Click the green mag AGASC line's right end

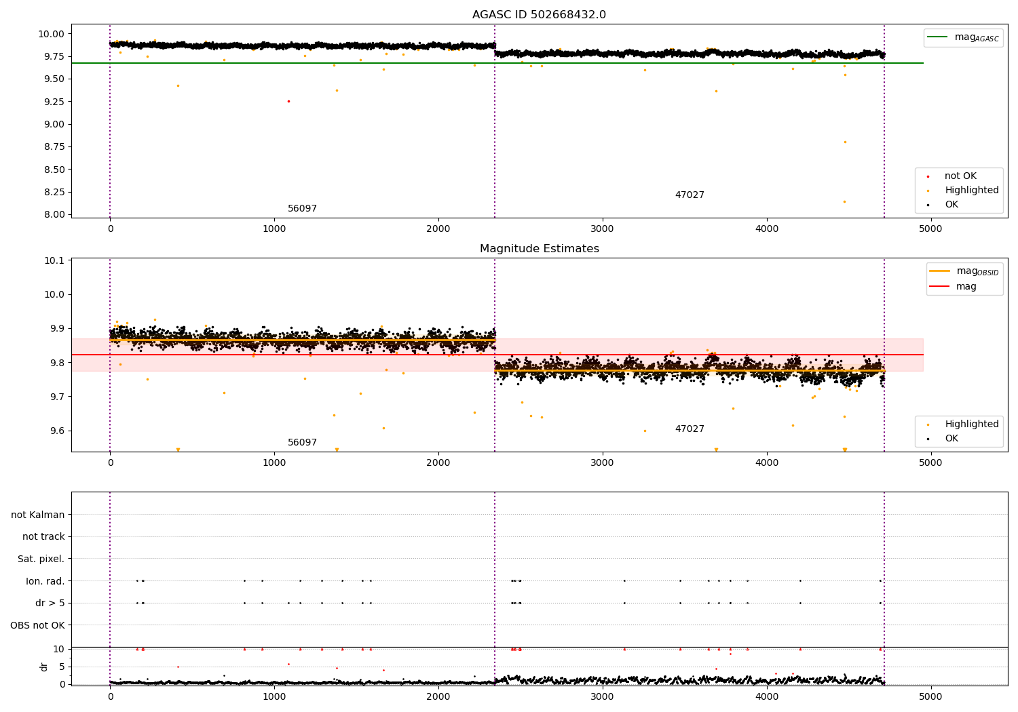click(x=922, y=63)
